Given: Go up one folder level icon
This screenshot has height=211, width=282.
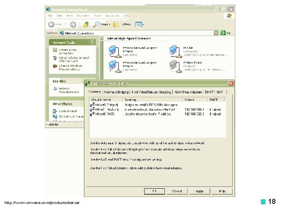Looking at the screenshot, I should tap(87, 24).
